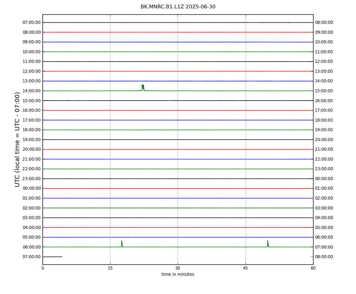Click right-axis label 04:00:00
The height and width of the screenshot is (294, 356).
tap(324, 218)
